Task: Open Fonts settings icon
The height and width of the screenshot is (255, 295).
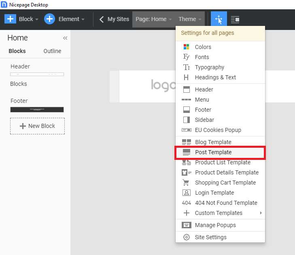Action: click(186, 57)
